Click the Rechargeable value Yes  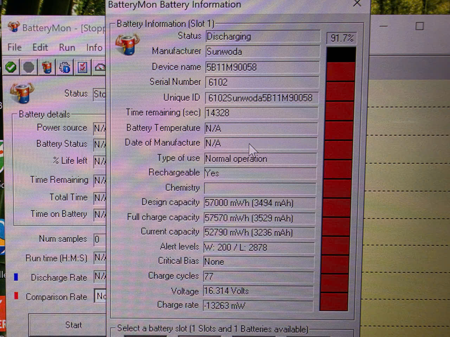260,173
